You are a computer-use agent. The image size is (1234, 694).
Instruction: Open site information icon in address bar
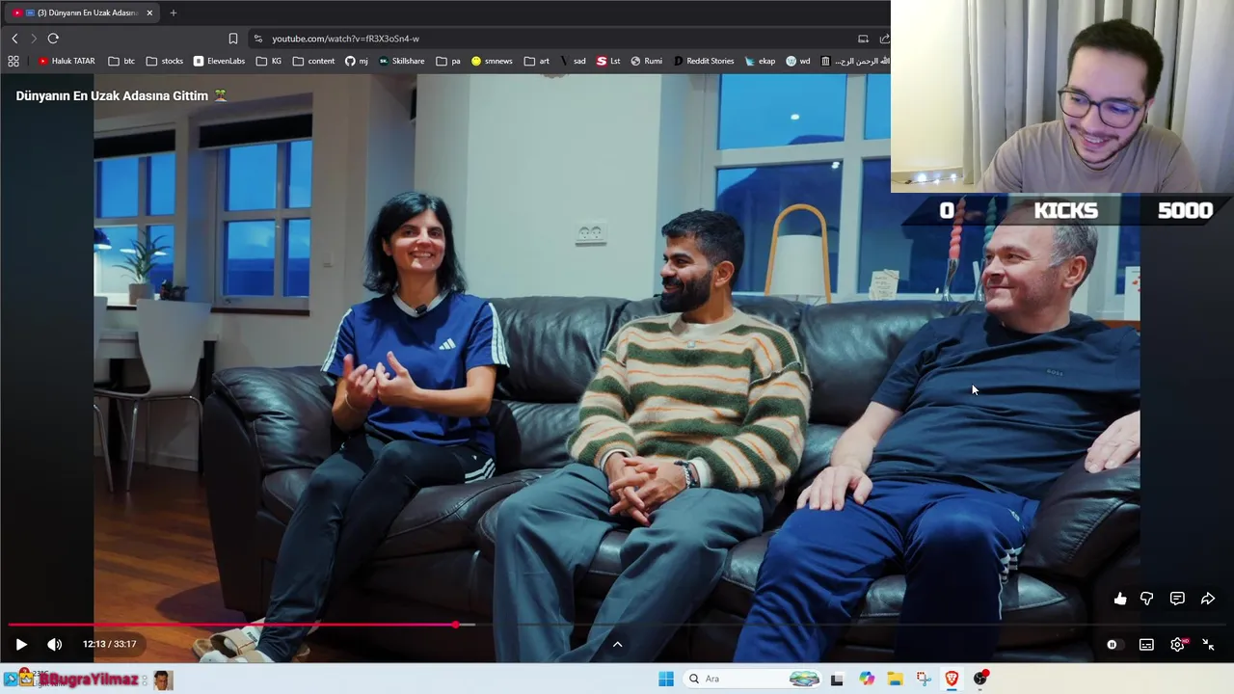tap(257, 39)
